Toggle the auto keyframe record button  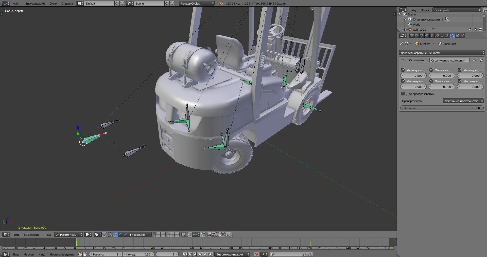pos(256,254)
